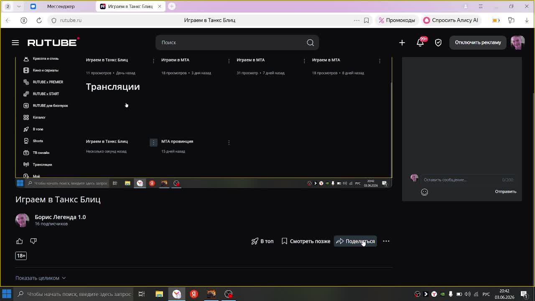Expand description with Показать целиком
This screenshot has width=535, height=301.
[41, 278]
